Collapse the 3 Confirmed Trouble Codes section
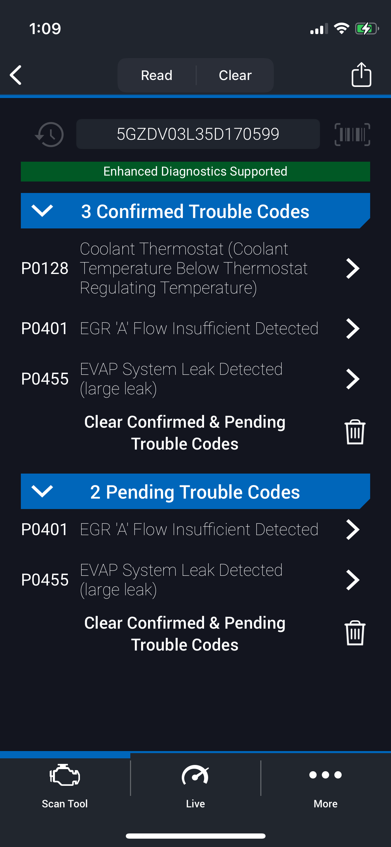The width and height of the screenshot is (391, 847). (x=42, y=211)
